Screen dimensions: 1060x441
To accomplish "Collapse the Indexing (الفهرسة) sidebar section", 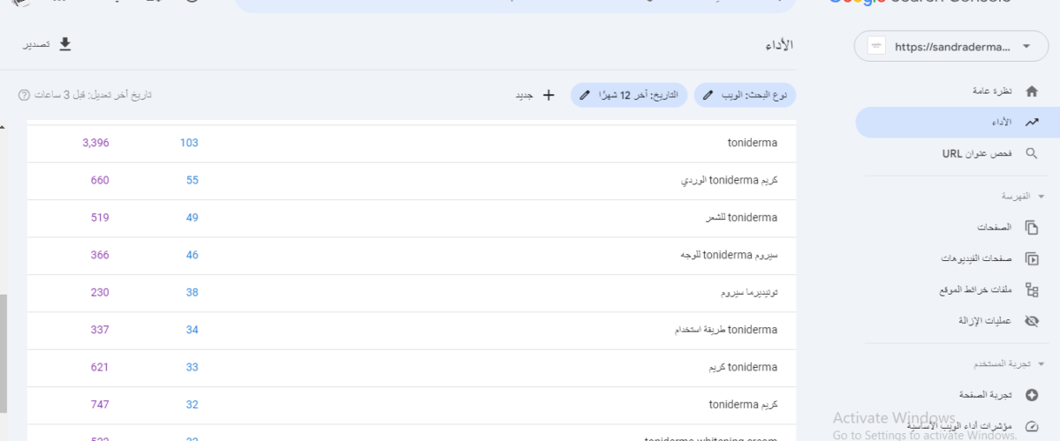I will tap(1041, 196).
